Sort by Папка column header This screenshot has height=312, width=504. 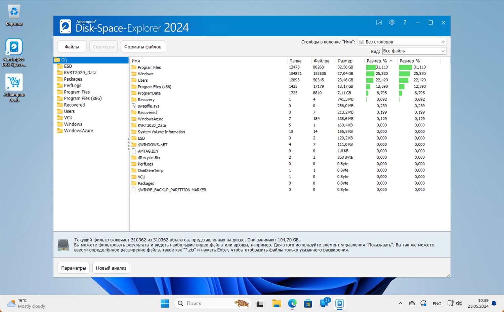pos(299,61)
